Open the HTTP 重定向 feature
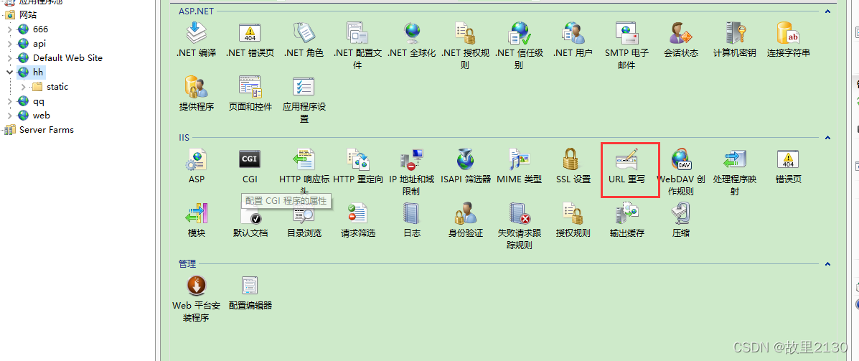The height and width of the screenshot is (361, 859). pyautogui.click(x=357, y=166)
